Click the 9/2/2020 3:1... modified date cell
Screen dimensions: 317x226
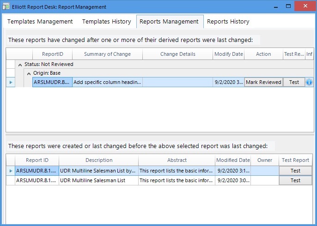pos(233,171)
